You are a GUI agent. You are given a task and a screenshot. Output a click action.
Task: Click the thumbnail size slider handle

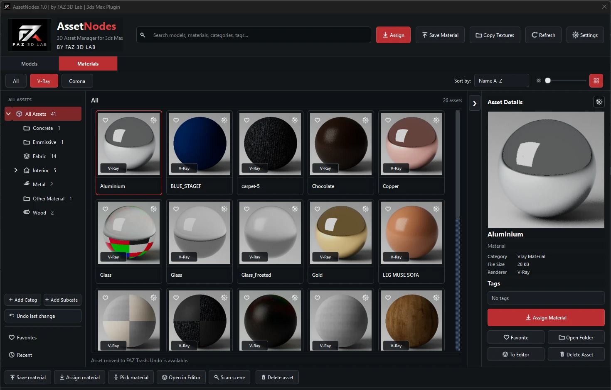[548, 80]
